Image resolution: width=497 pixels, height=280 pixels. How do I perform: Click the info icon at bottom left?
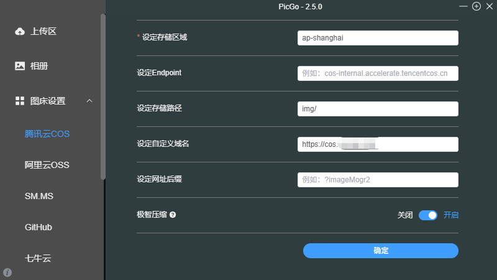click(7, 273)
